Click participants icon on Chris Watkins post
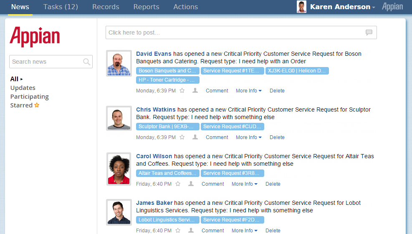412x234 pixels. point(195,137)
